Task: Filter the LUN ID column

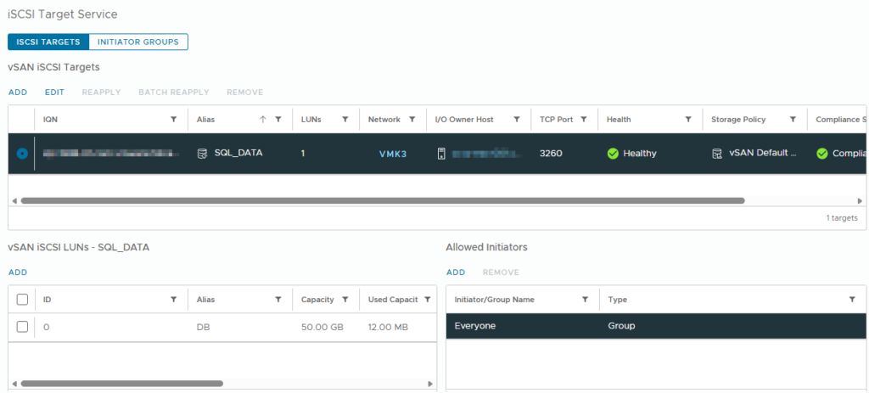Action: (173, 300)
